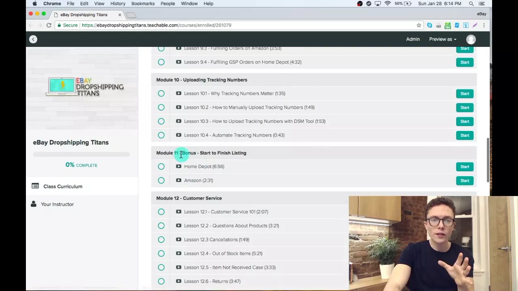Screen dimensions: 518x291
Task: Click the battery status icon
Action: [x=407, y=4]
